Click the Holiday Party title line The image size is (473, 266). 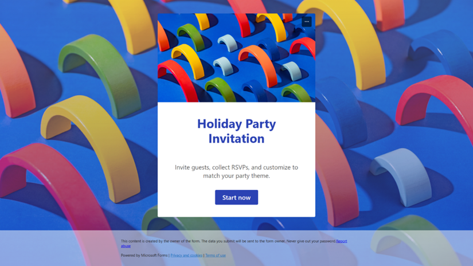tap(236, 124)
